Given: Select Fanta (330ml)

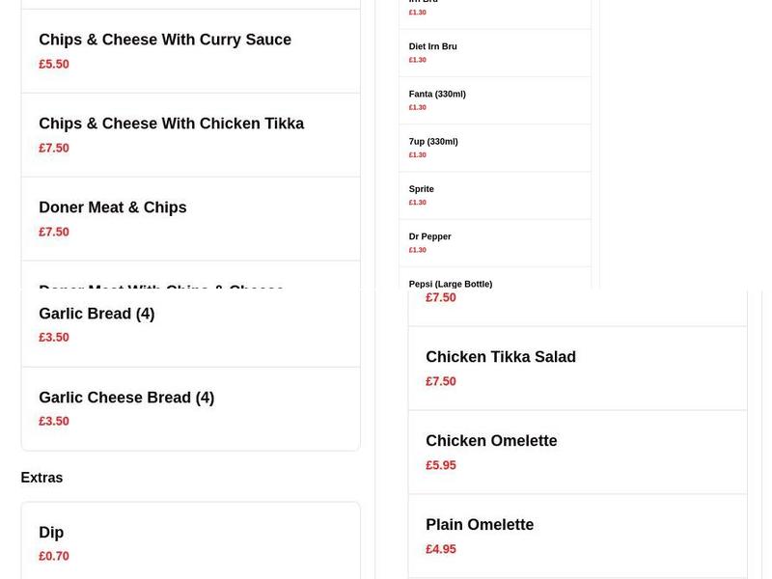Looking at the screenshot, I should [436, 94].
